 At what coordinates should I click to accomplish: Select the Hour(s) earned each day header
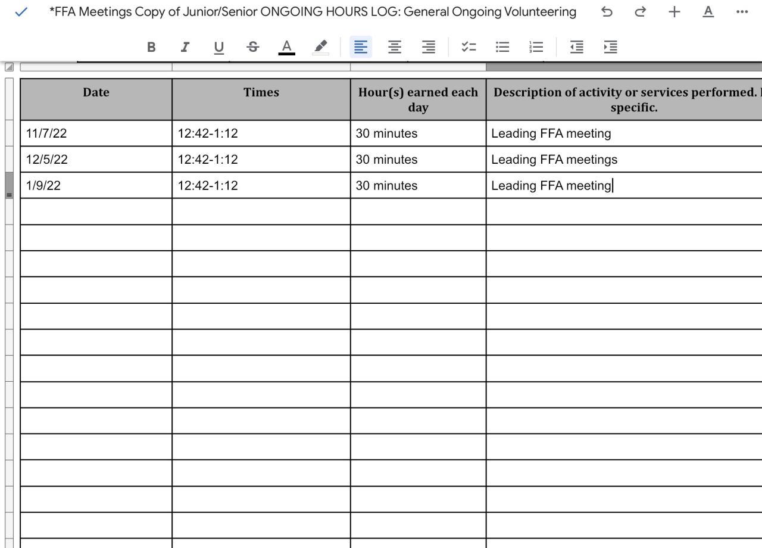pos(419,99)
